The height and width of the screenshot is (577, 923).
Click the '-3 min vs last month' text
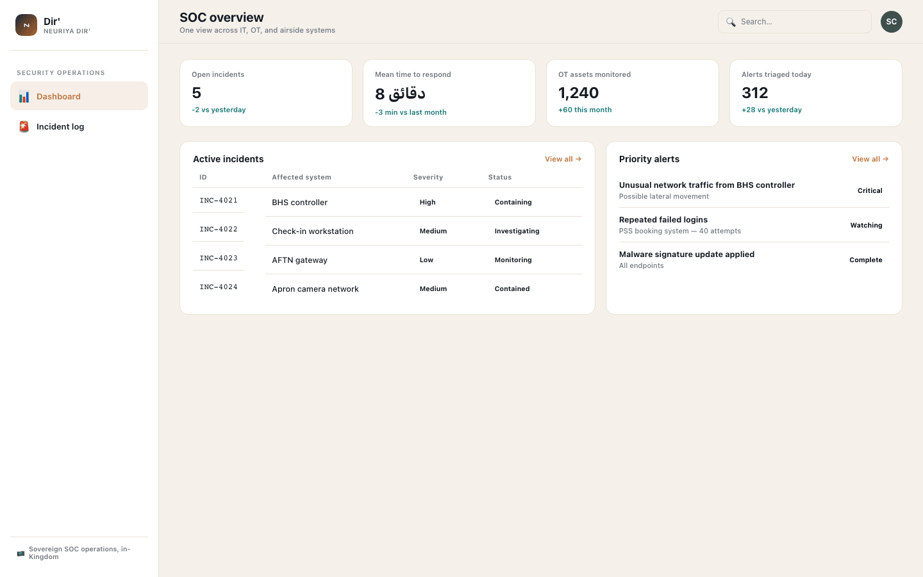pos(411,112)
